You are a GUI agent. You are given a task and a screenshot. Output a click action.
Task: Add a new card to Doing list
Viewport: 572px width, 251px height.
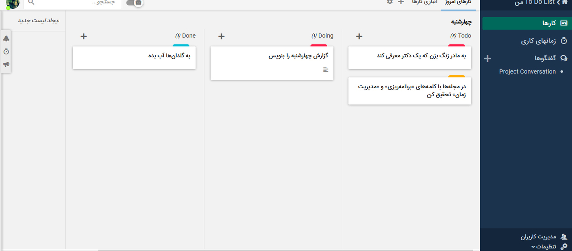[221, 36]
